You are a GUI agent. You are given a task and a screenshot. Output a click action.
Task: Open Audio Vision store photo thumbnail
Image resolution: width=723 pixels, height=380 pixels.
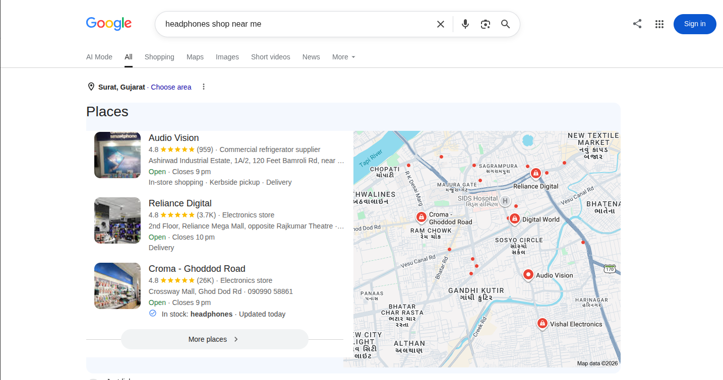click(x=117, y=155)
